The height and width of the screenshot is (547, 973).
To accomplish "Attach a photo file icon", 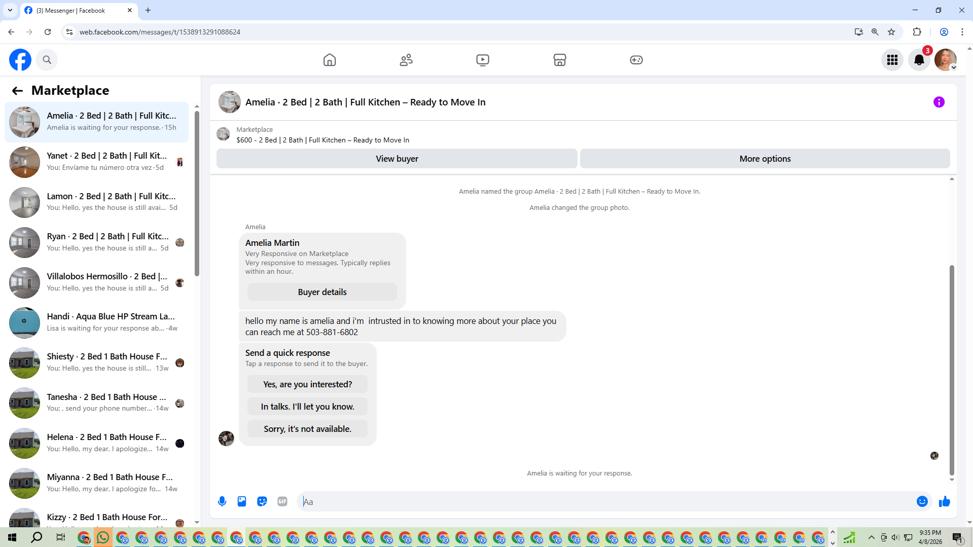I will (242, 501).
